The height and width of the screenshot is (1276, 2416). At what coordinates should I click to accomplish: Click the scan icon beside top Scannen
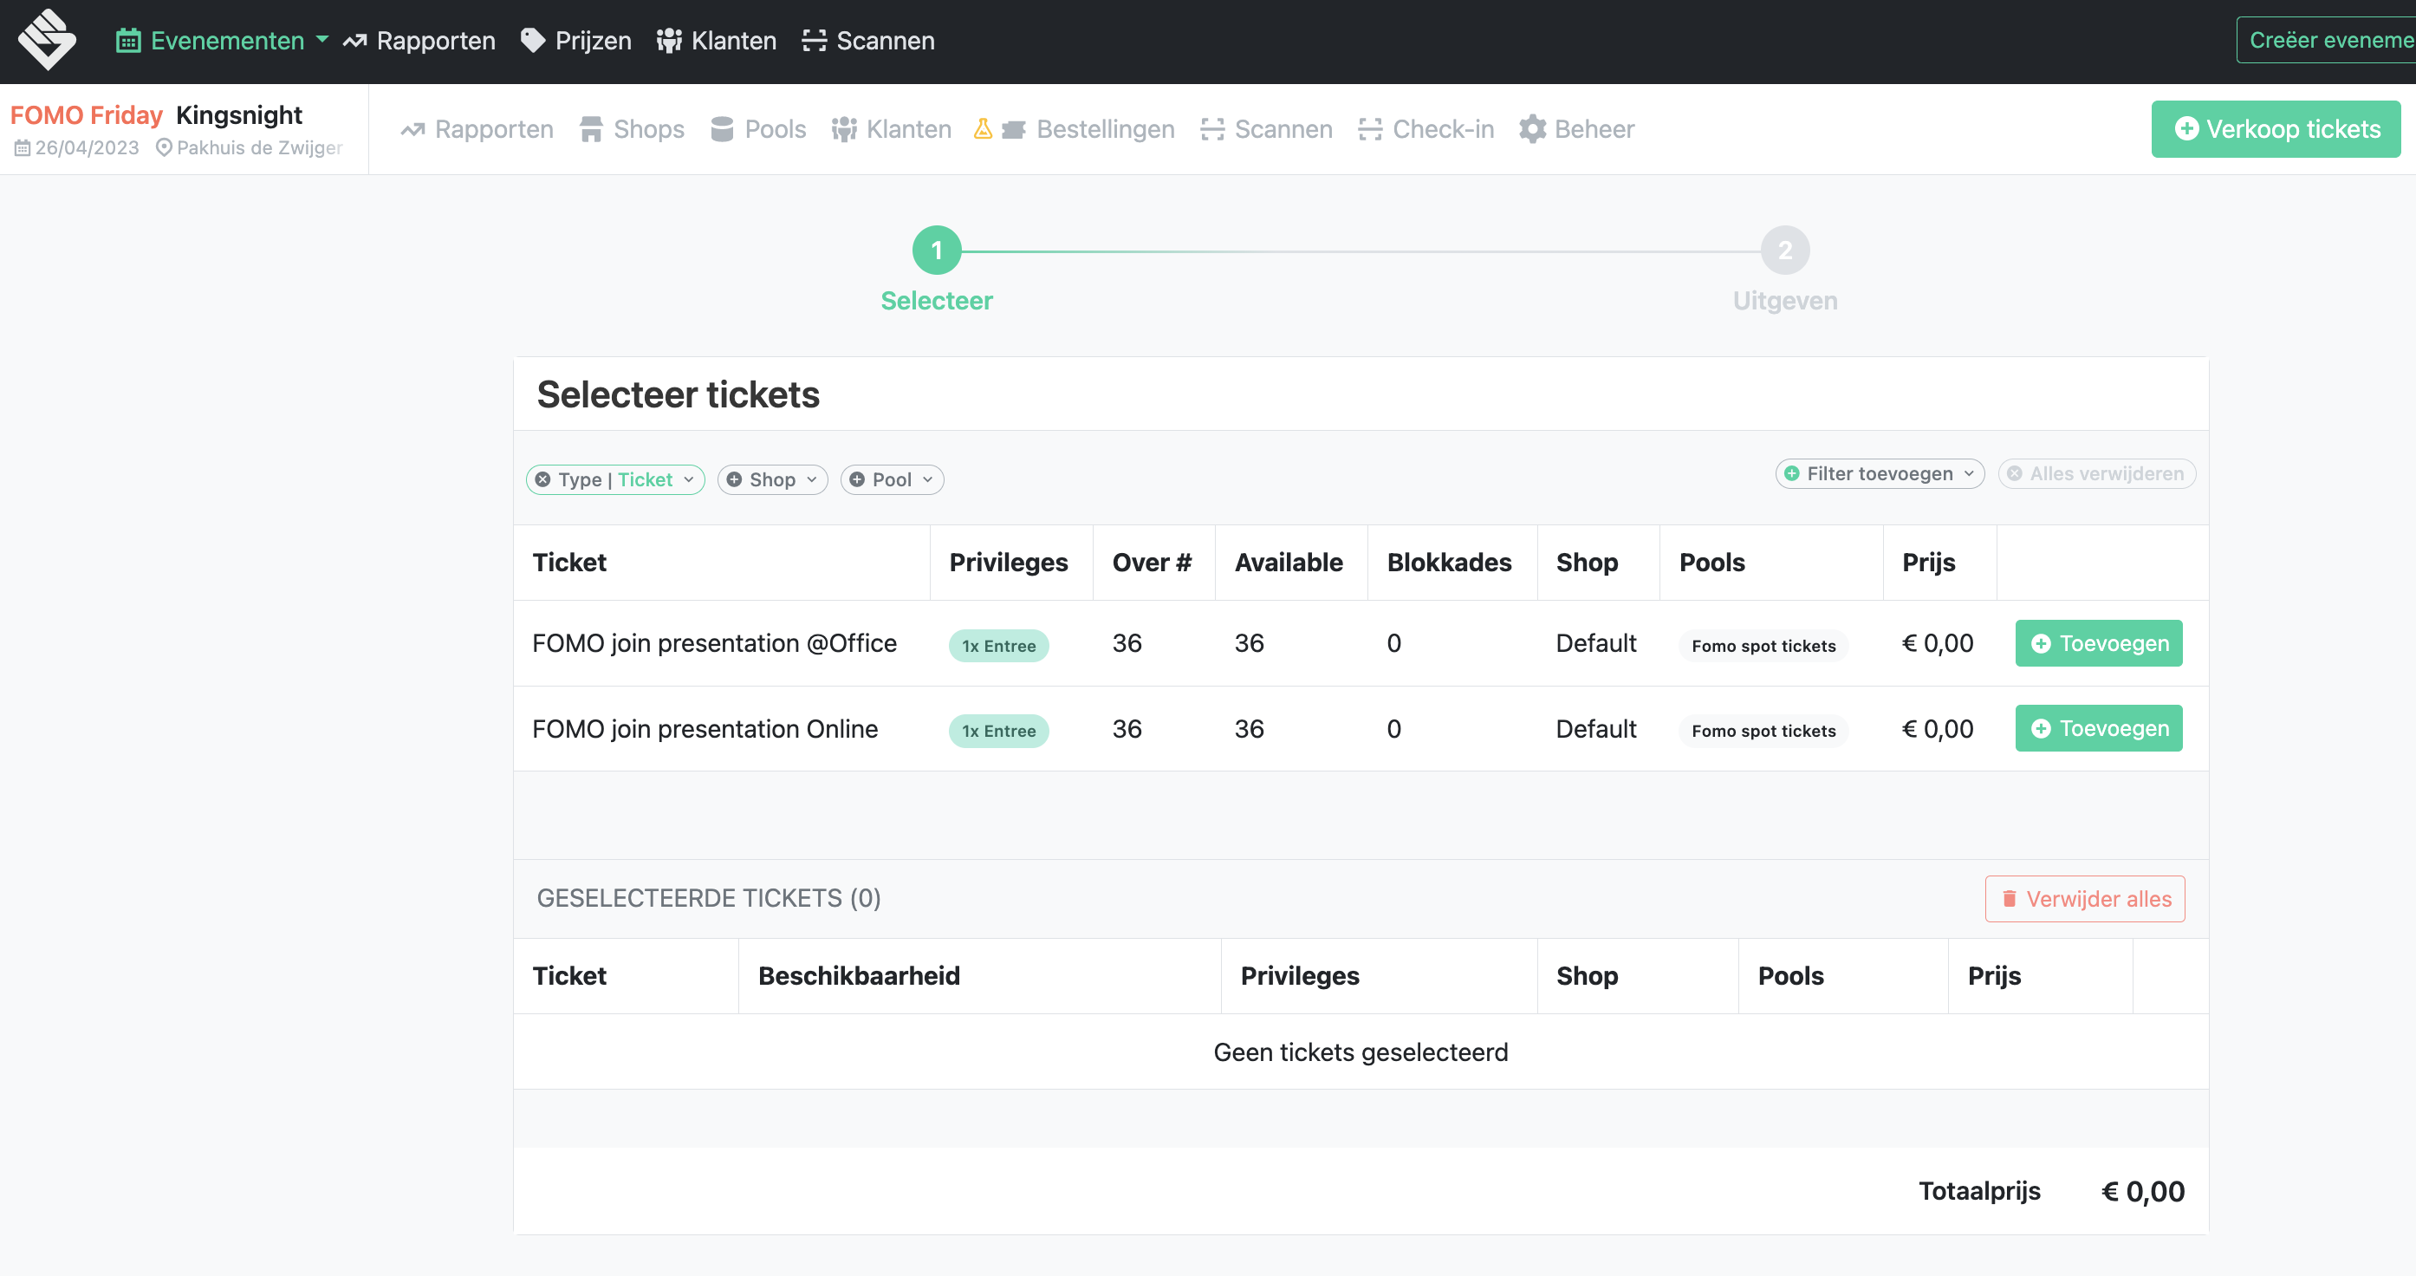(x=814, y=41)
